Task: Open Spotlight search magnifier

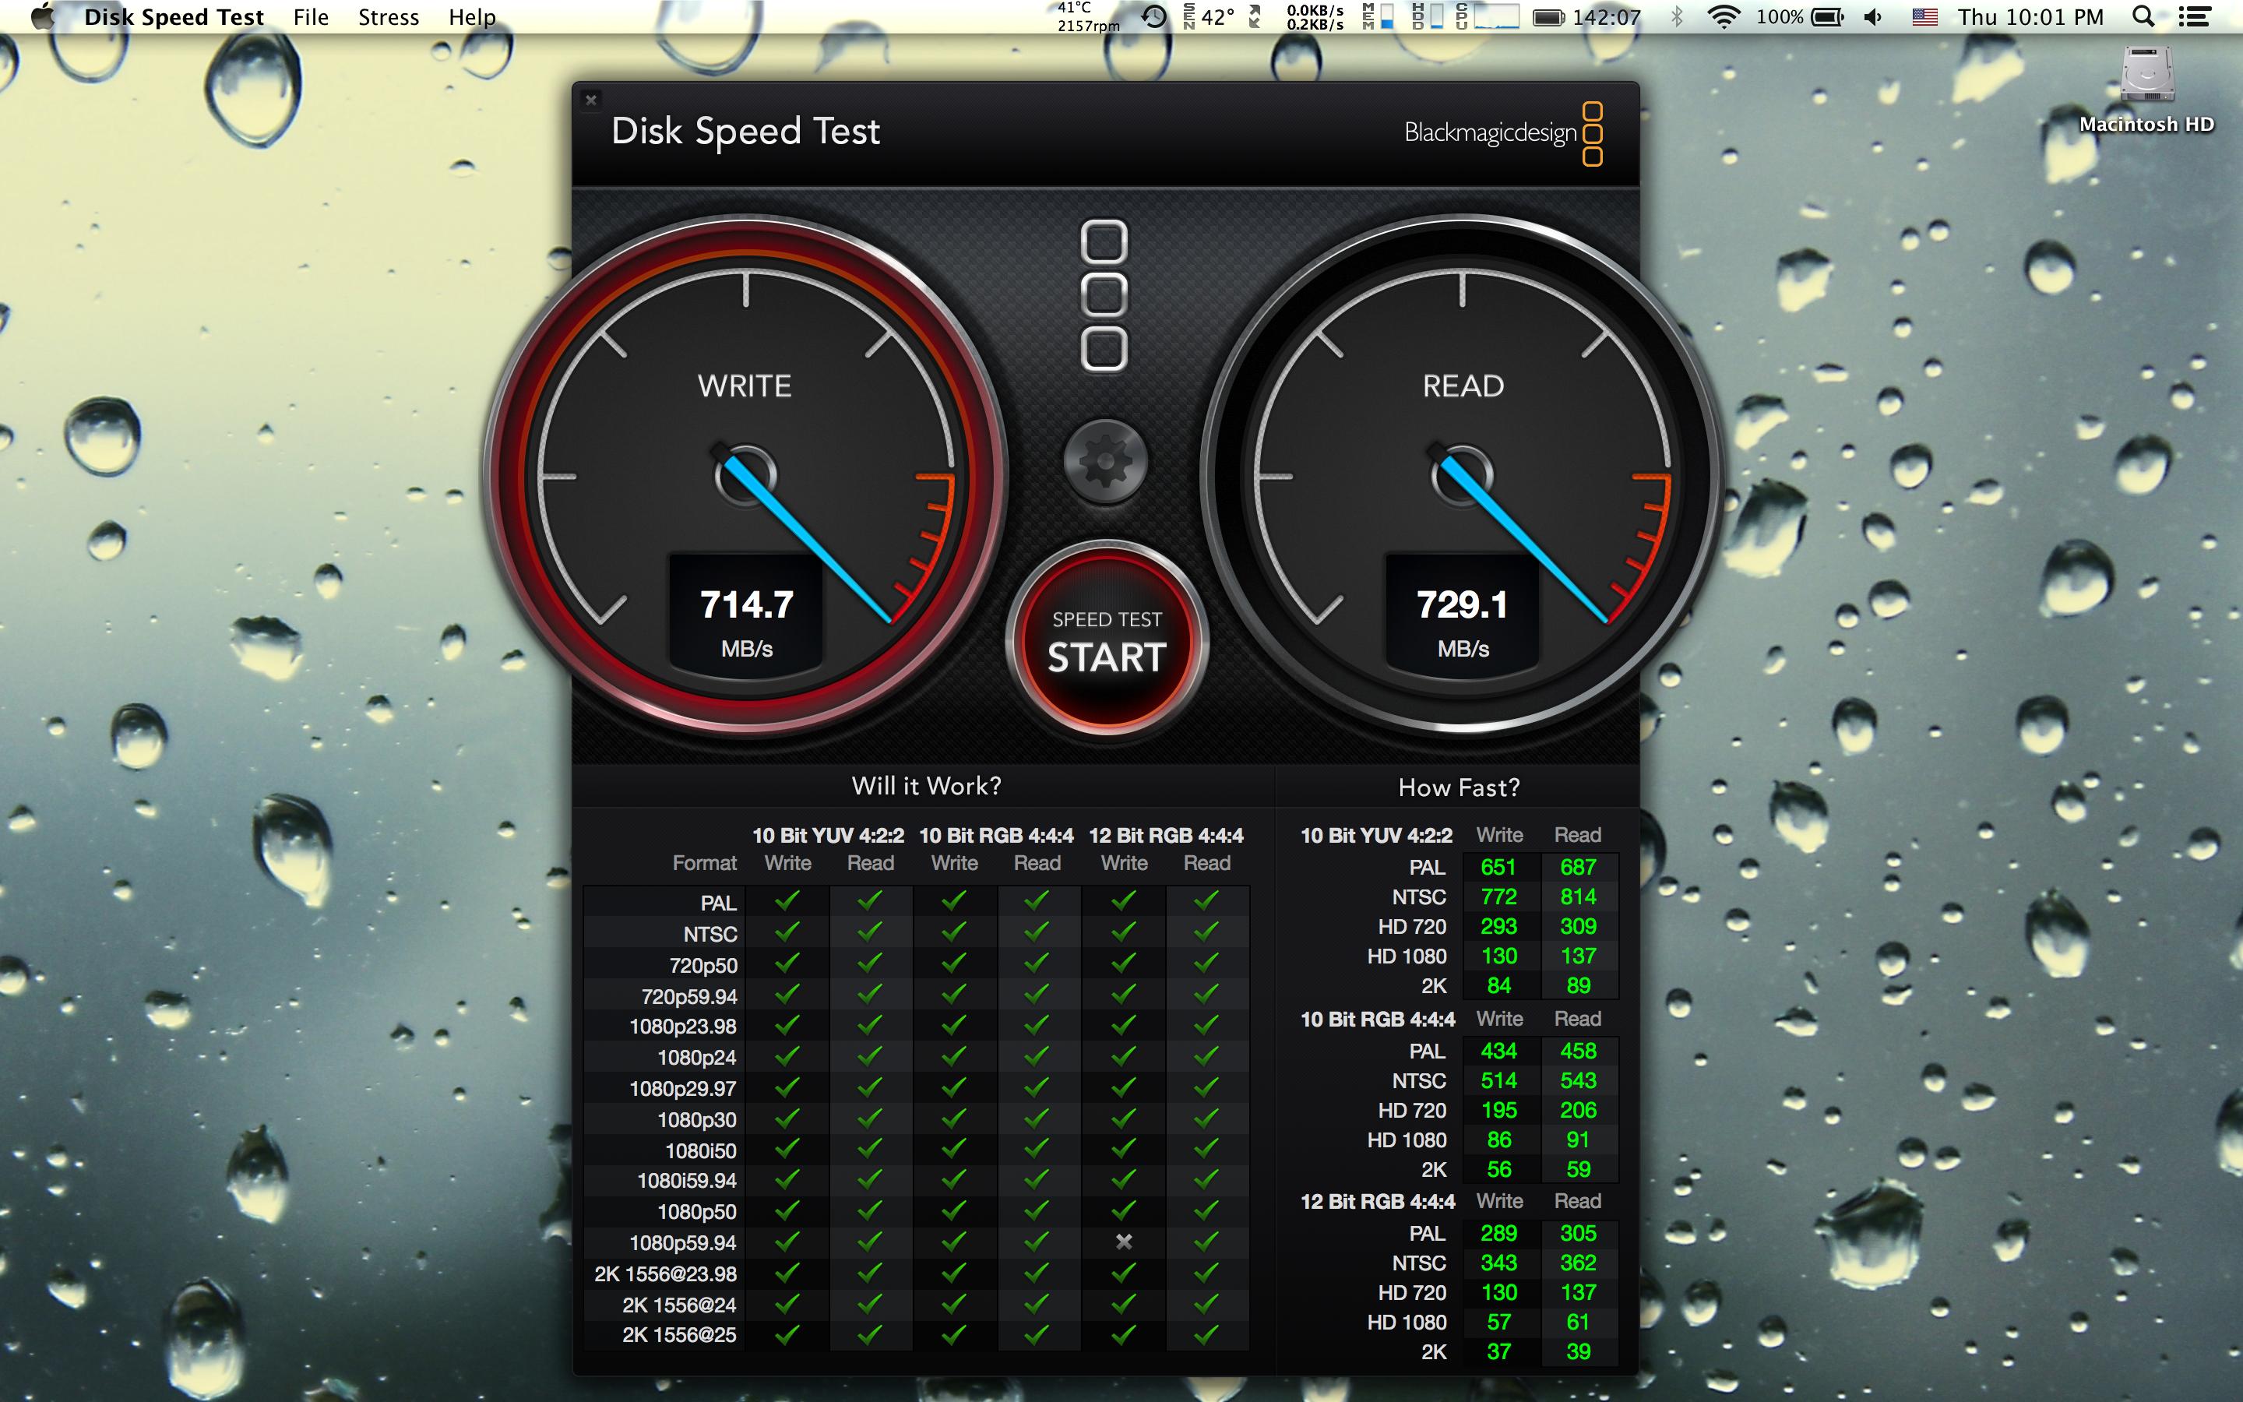Action: coord(2143,16)
